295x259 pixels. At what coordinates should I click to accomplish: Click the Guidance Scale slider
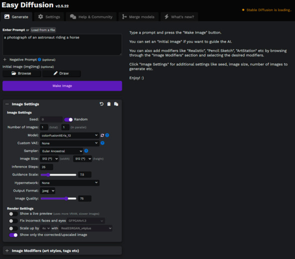tap(58, 174)
